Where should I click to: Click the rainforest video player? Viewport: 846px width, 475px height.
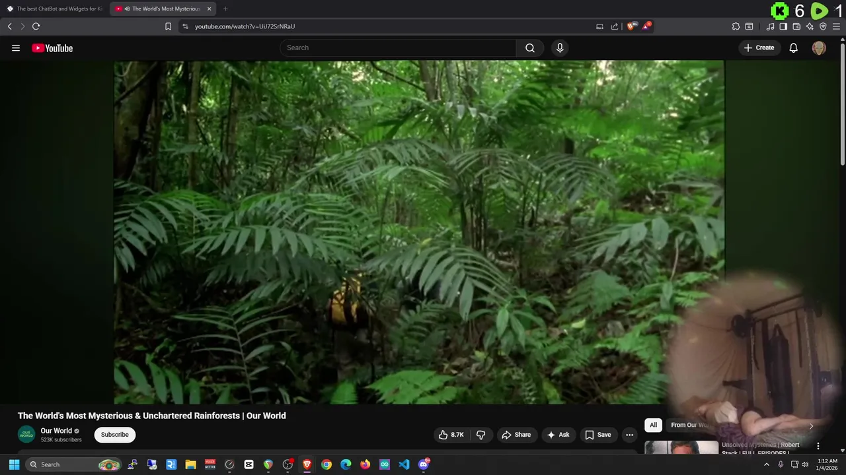[x=419, y=232]
